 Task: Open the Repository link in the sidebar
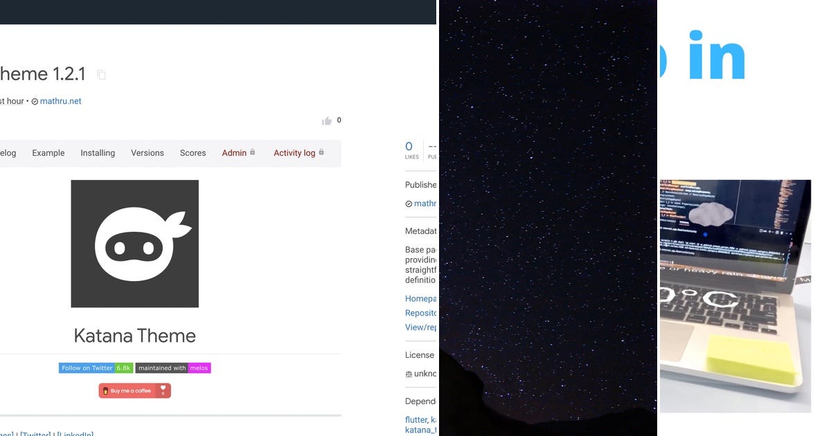point(421,313)
